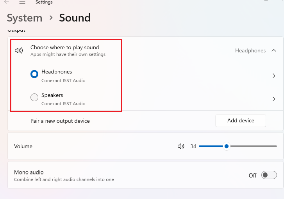This screenshot has height=199, width=284.
Task: Open Headphones properties via its right chevron
Action: click(x=274, y=76)
